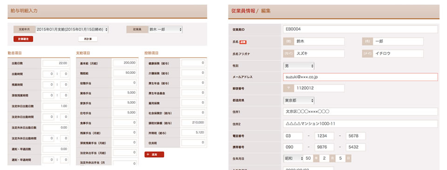Click the 遅刻・早退回数 field
447x170 pixels.
coord(55,149)
